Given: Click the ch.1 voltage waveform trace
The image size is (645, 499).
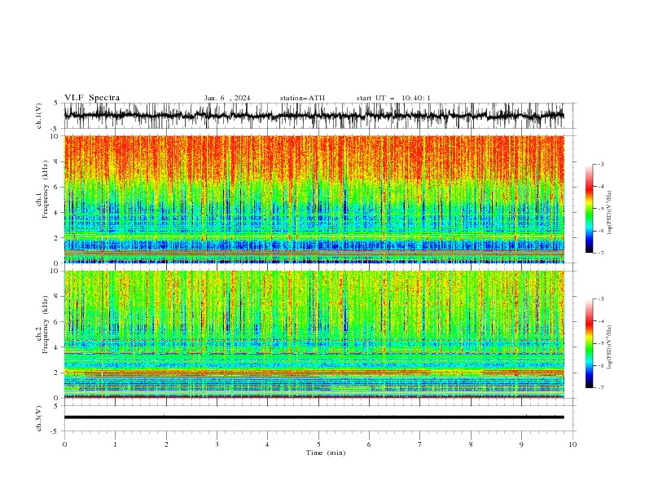Looking at the screenshot, I should tap(314, 116).
